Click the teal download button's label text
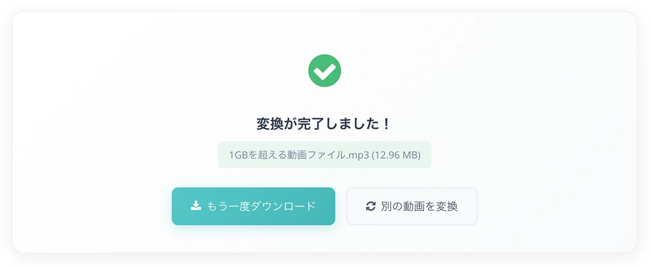The image size is (651, 267). (261, 206)
